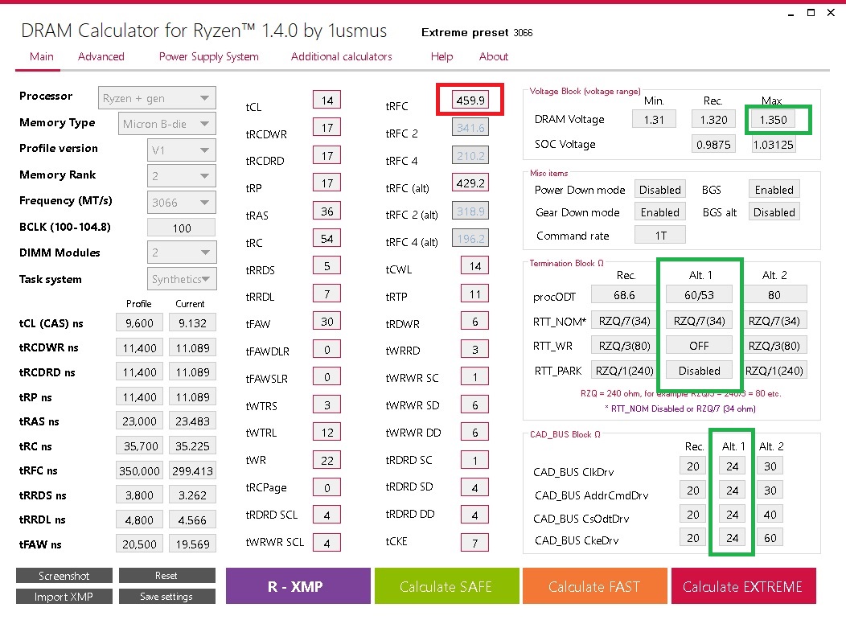The width and height of the screenshot is (846, 620).
Task: Click CAD_BUS CsOdtDrv Alt. 2 value 40
Action: pyautogui.click(x=770, y=514)
